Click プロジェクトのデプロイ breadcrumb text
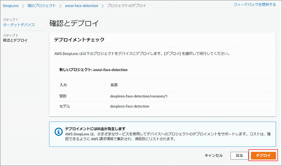 pyautogui.click(x=127, y=6)
